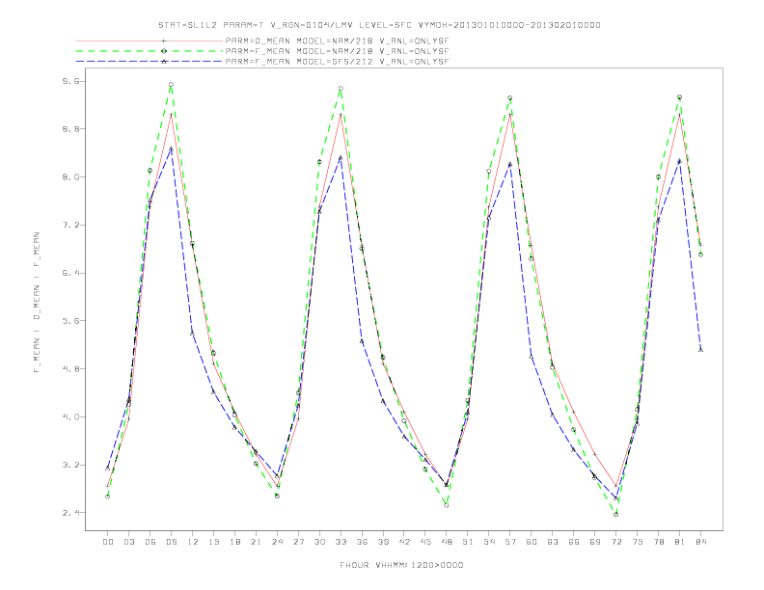The width and height of the screenshot is (764, 590).
Task: Click x-axis forecast hour label 12
Action: click(x=193, y=542)
